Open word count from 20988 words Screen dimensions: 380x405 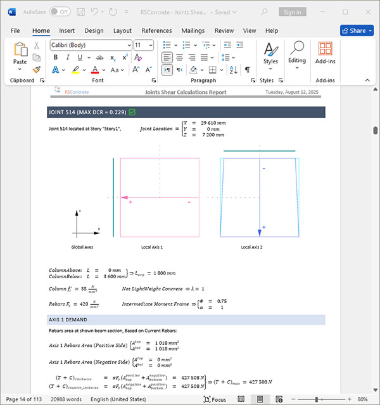click(66, 399)
